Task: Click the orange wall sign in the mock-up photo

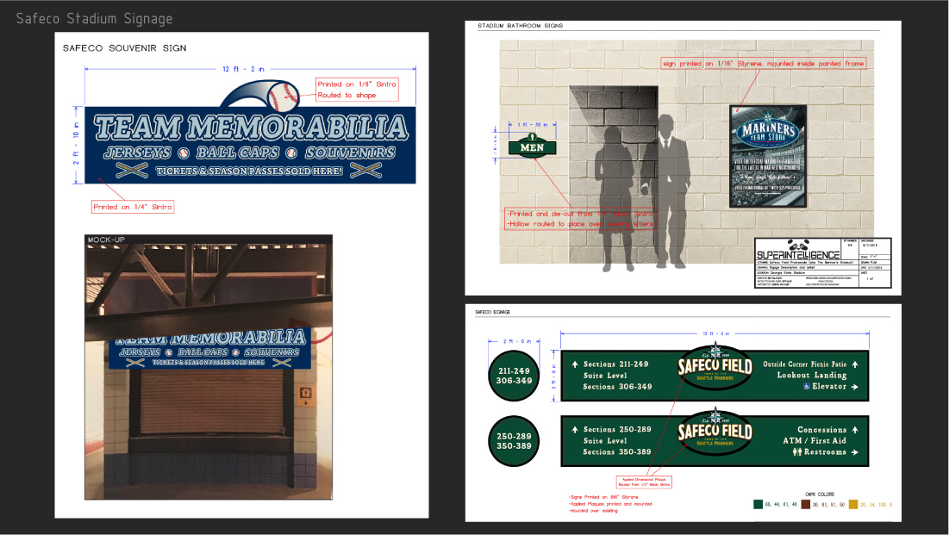Action: click(x=306, y=395)
